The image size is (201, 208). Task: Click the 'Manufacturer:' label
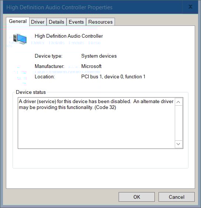50,66
